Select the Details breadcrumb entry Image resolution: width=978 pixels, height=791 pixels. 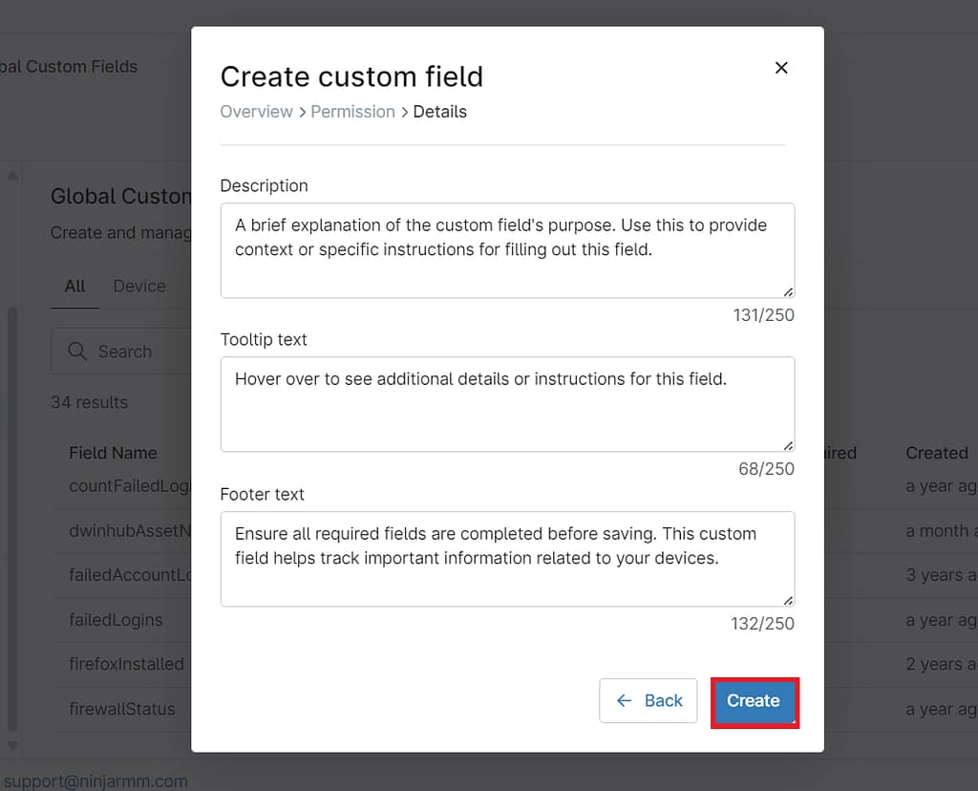[x=440, y=112]
